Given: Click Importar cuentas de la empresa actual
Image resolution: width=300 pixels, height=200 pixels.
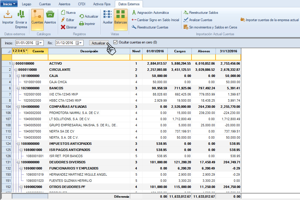Looking at the screenshot, I should 269,20.
